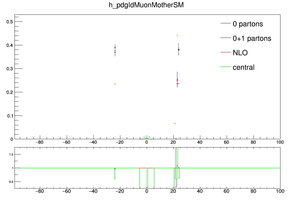Click the 80 label on upper x-axis
Image resolution: width=295 pixels, height=207 pixels.
(253, 142)
